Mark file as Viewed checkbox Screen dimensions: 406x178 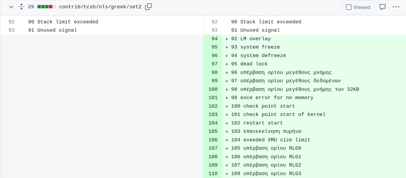coord(358,7)
